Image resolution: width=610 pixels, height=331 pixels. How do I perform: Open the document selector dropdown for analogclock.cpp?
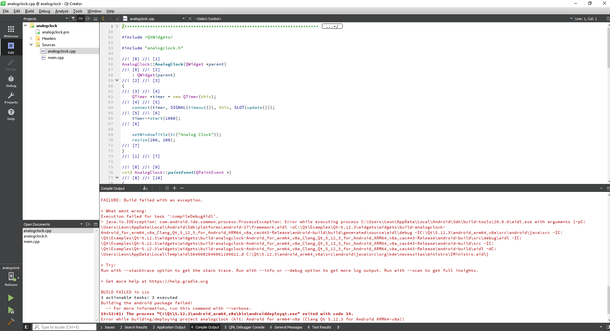[183, 19]
